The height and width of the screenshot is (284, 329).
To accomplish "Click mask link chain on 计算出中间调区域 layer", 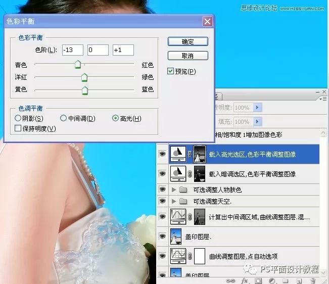I will (x=190, y=217).
